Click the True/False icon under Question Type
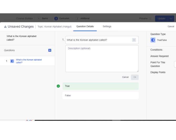This screenshot has height=140, width=176. point(153,40)
